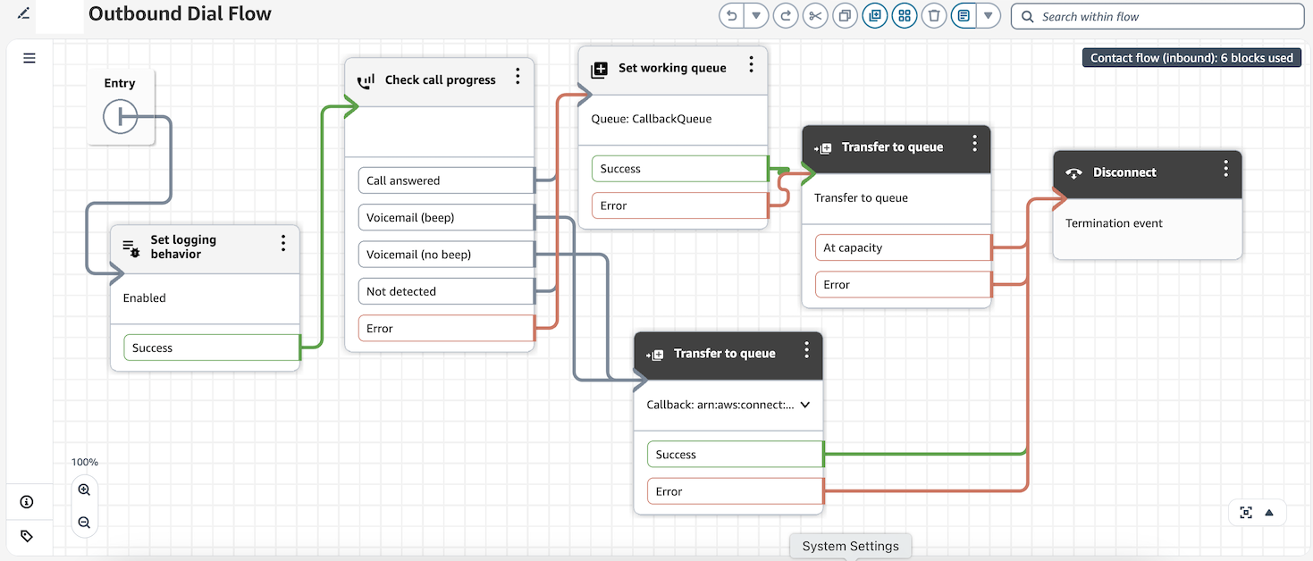Open the notes dropdown arrow in toolbar
1313x561 pixels.
tap(988, 16)
